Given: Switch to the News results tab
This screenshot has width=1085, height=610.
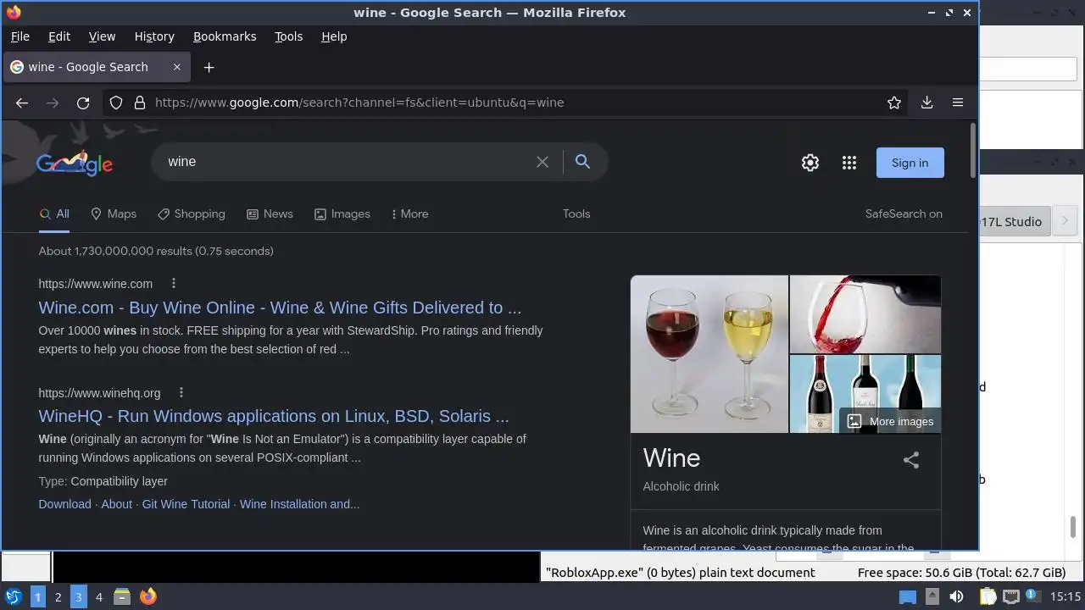Looking at the screenshot, I should coord(270,214).
